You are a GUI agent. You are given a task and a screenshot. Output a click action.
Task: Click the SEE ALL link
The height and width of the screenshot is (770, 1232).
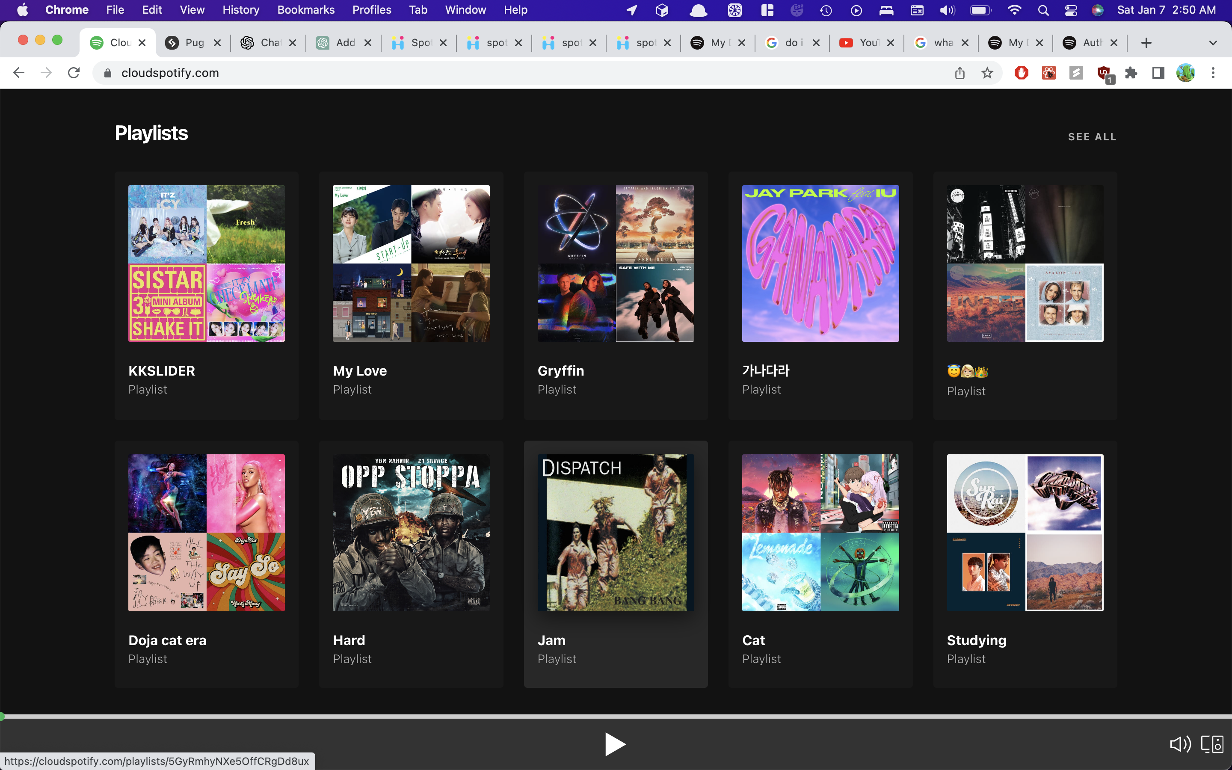point(1092,136)
